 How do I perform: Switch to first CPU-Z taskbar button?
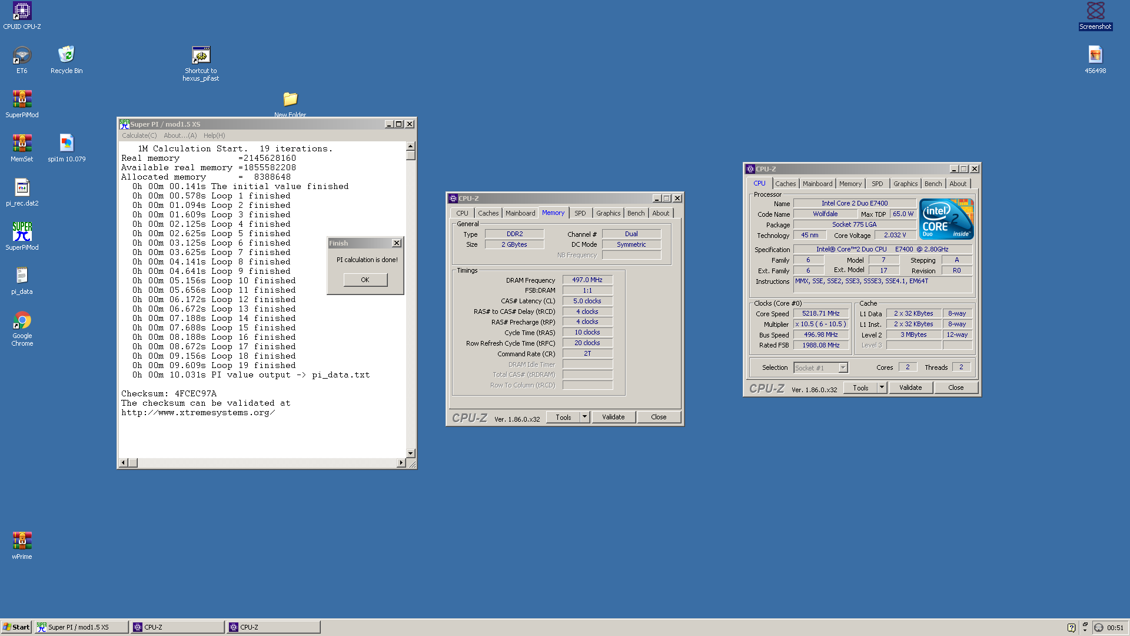point(177,627)
